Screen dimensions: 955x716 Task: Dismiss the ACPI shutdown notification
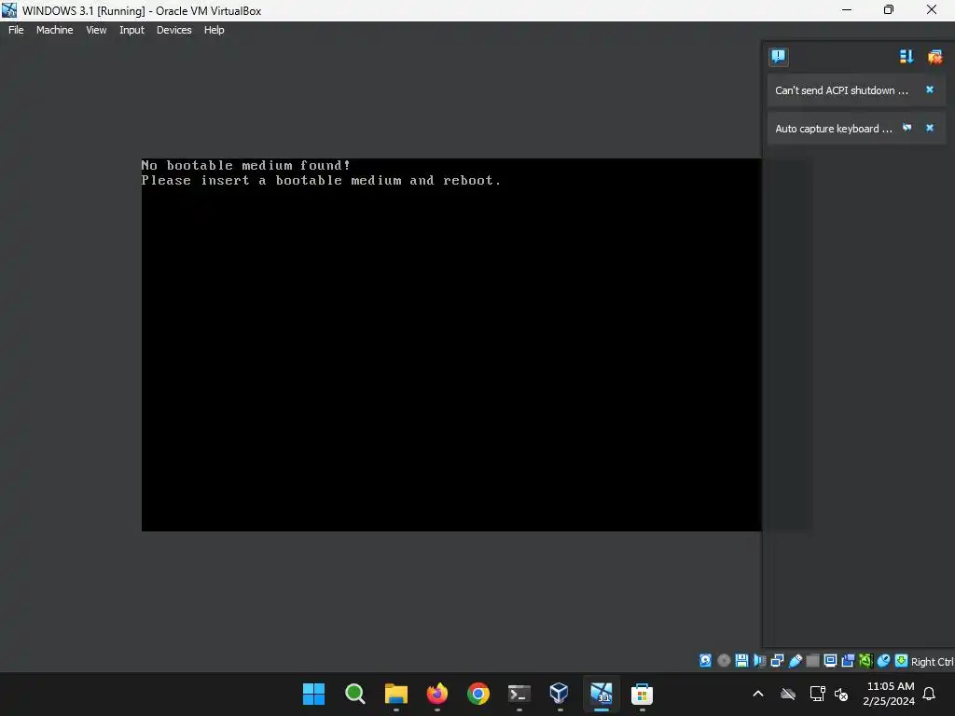930,89
